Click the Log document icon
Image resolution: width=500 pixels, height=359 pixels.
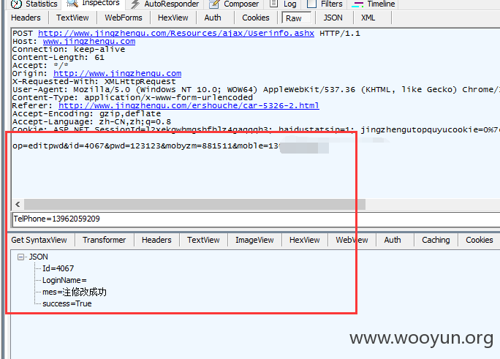click(273, 4)
